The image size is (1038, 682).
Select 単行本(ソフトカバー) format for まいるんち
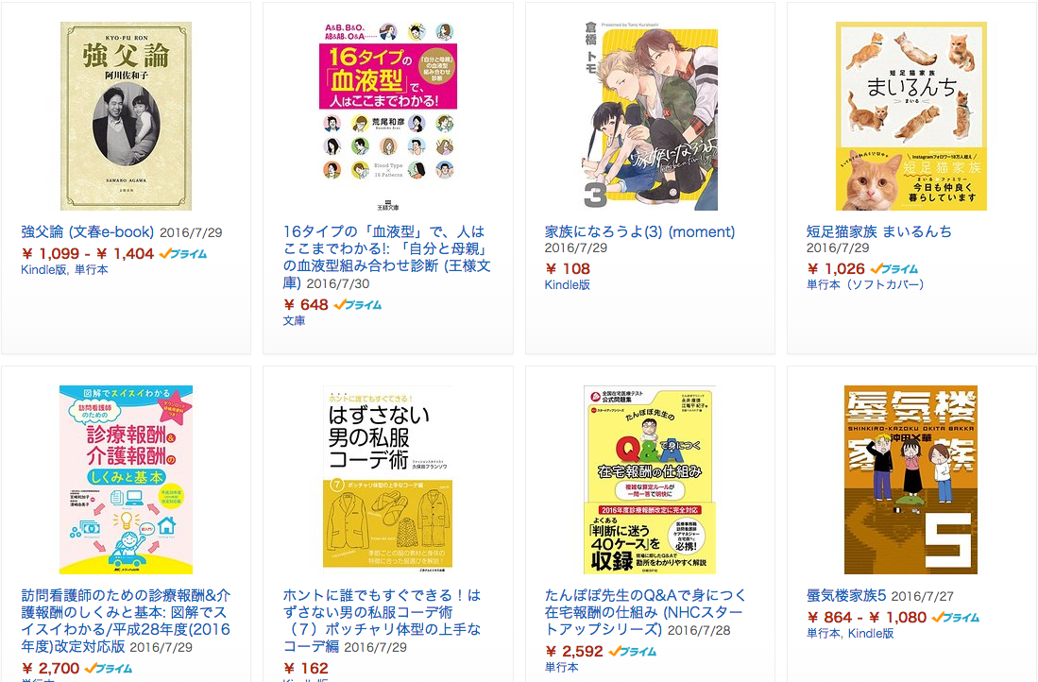coord(864,284)
